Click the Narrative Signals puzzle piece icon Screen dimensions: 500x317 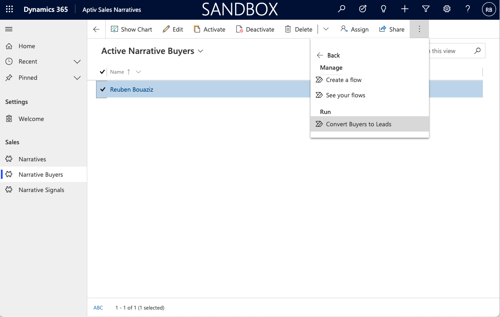coord(9,190)
